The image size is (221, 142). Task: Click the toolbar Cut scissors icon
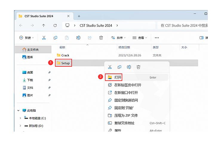pyautogui.click(x=44, y=38)
